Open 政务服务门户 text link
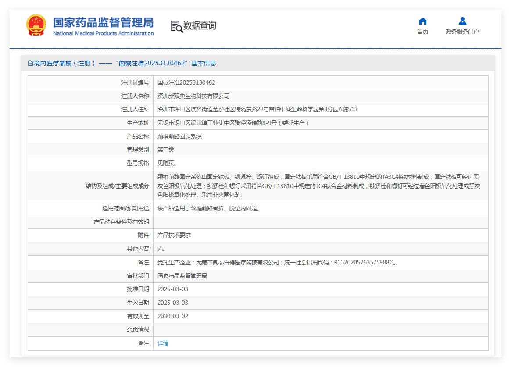The image size is (511, 367). (x=462, y=32)
